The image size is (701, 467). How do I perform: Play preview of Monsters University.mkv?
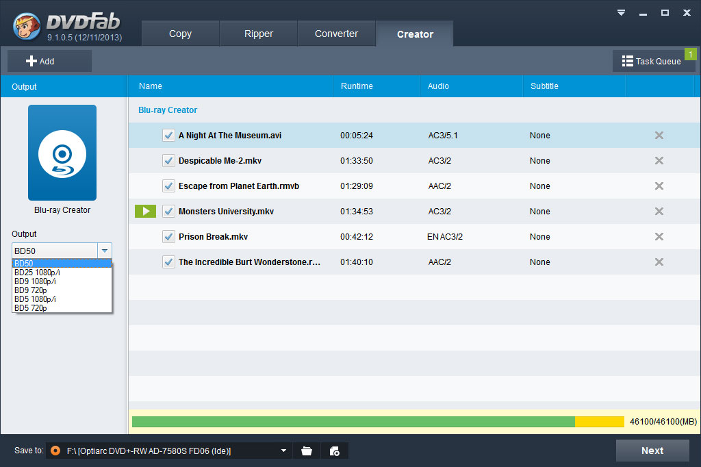point(145,211)
